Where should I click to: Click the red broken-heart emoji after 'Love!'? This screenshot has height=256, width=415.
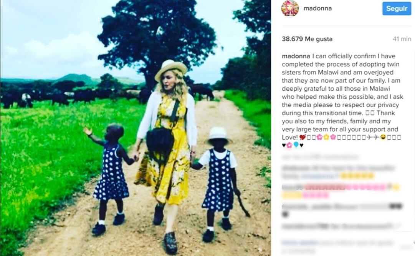click(x=303, y=137)
